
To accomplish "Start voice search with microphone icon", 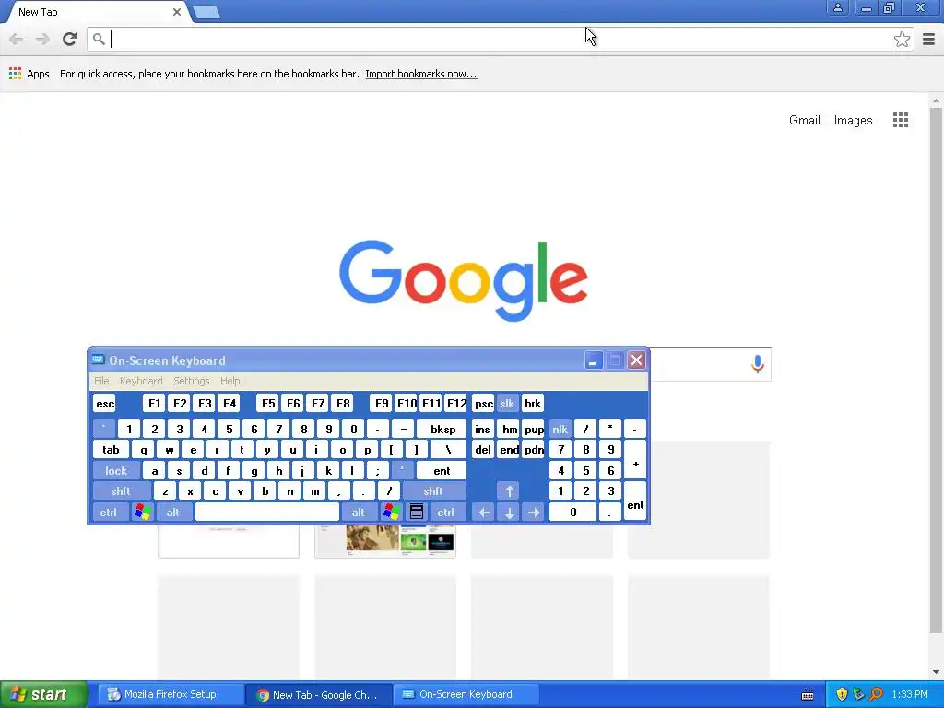I will [758, 363].
